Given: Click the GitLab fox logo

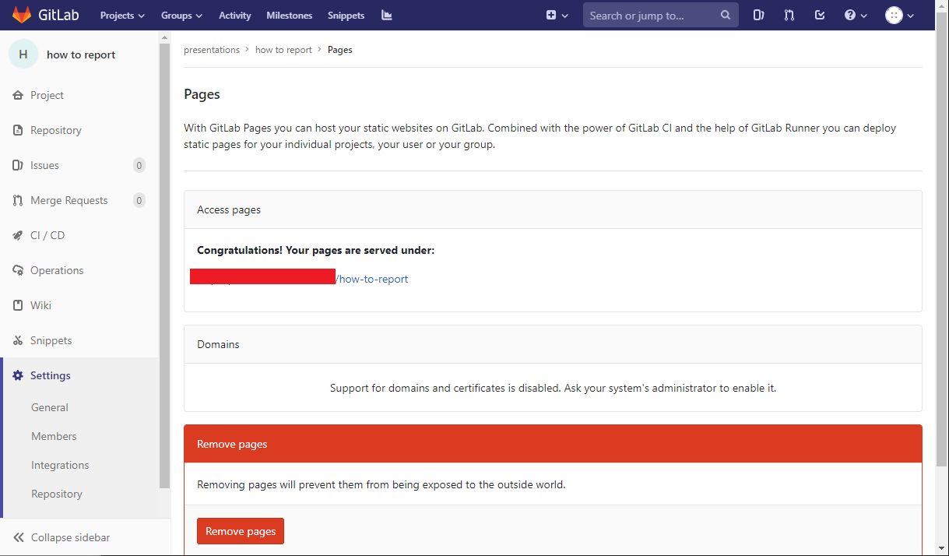Looking at the screenshot, I should [21, 15].
